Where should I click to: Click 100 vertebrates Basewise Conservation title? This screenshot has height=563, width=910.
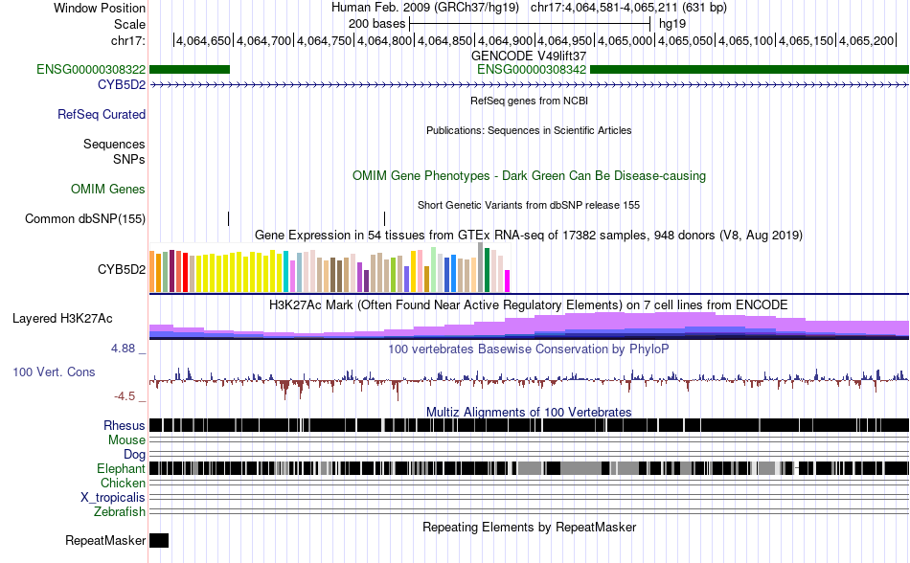pos(529,349)
